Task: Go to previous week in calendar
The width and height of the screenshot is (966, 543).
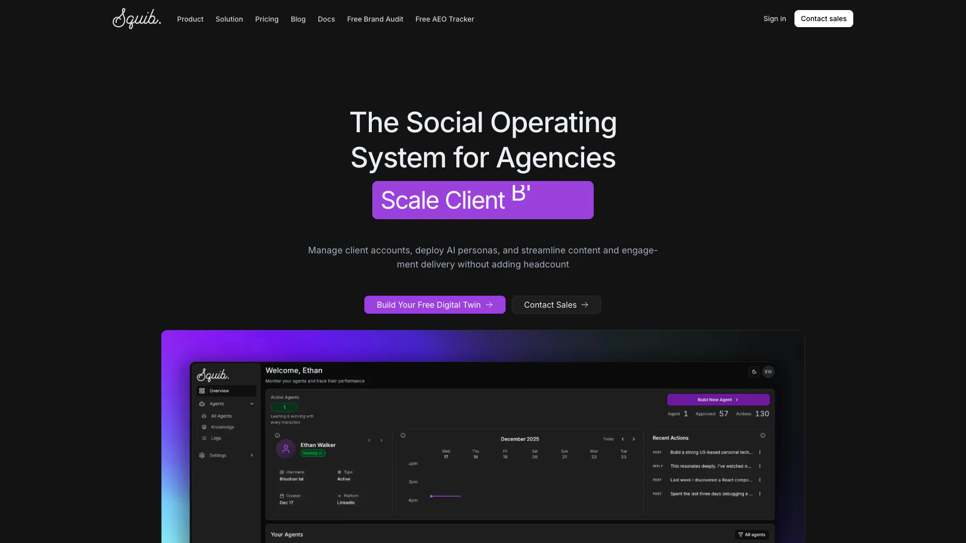Action: (623, 439)
